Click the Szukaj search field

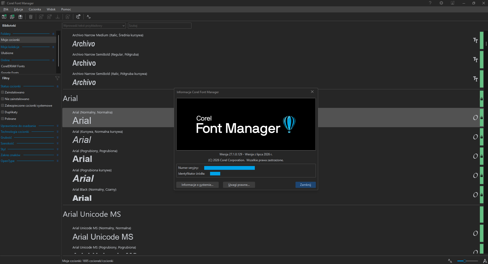coord(159,26)
